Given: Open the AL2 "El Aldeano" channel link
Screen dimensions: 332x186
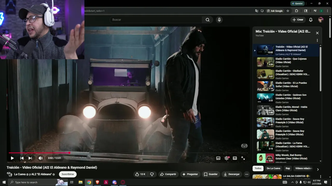Looking at the screenshot, I should tap(41, 174).
